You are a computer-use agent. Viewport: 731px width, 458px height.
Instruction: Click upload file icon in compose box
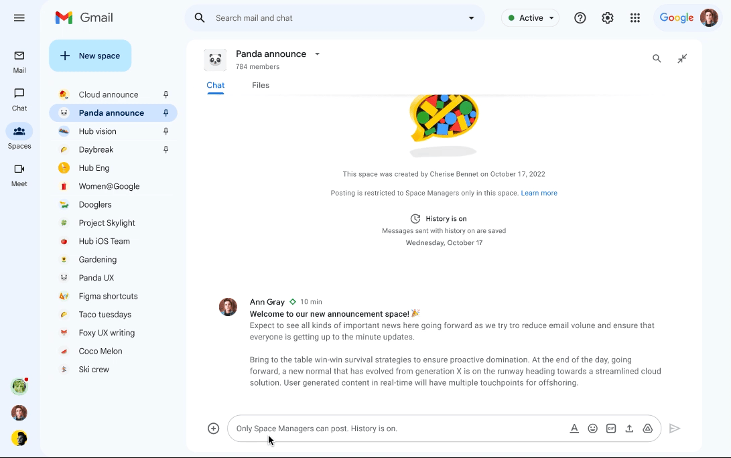629,428
